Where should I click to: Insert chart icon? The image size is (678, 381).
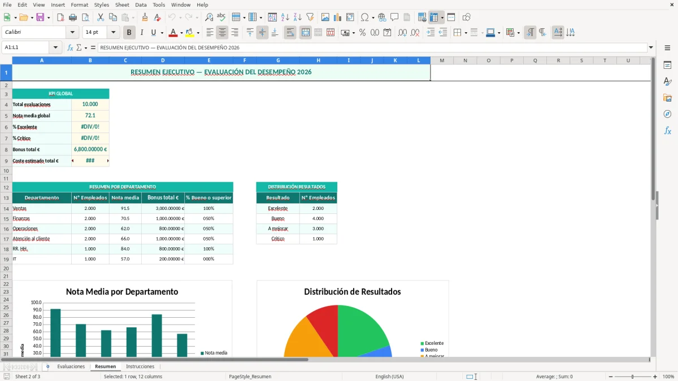click(x=338, y=17)
